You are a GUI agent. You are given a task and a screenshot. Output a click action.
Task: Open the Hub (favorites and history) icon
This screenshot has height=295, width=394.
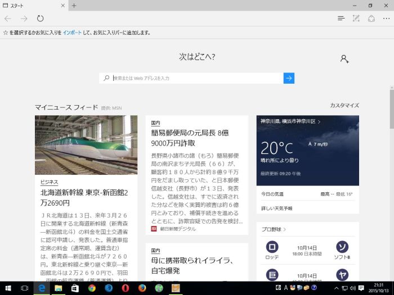341,19
